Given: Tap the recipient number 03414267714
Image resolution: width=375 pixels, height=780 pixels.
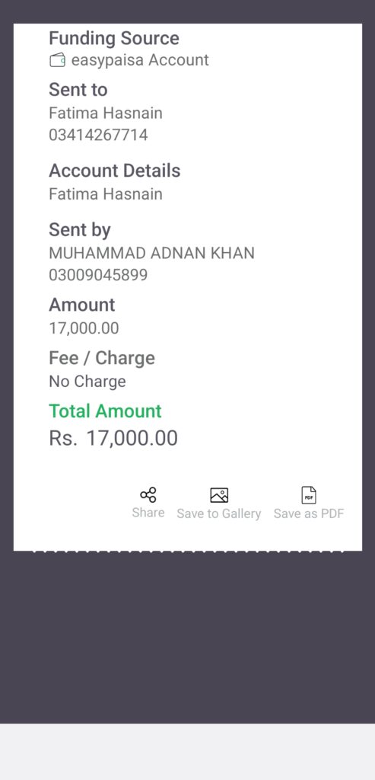Looking at the screenshot, I should [98, 136].
